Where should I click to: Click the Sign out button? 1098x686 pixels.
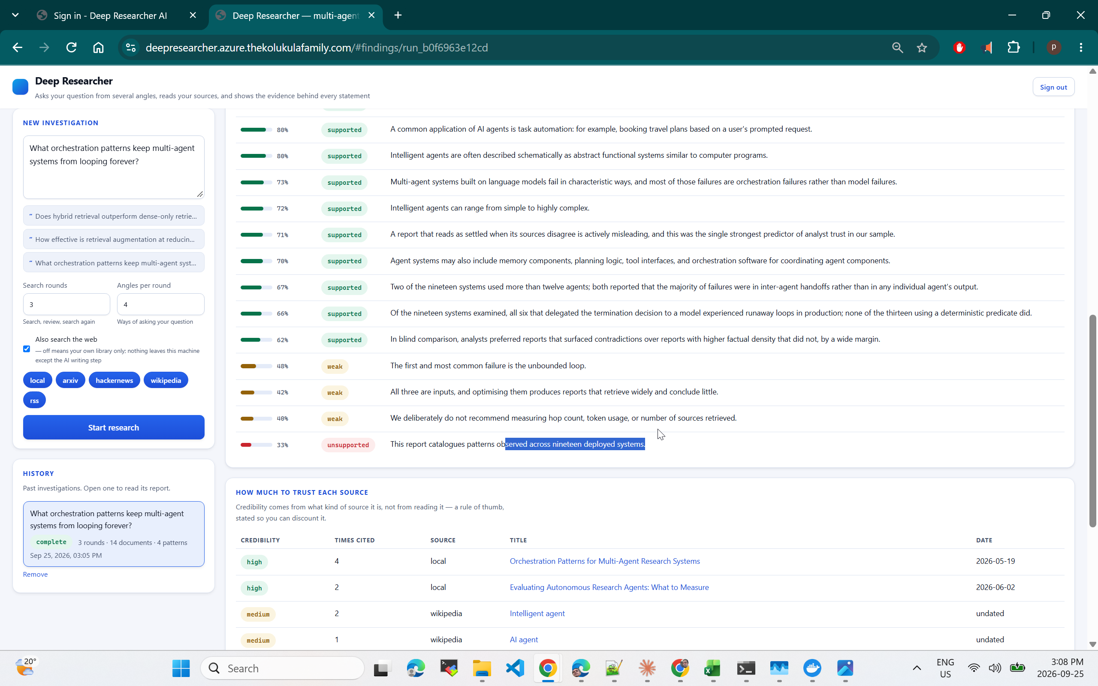click(1053, 87)
